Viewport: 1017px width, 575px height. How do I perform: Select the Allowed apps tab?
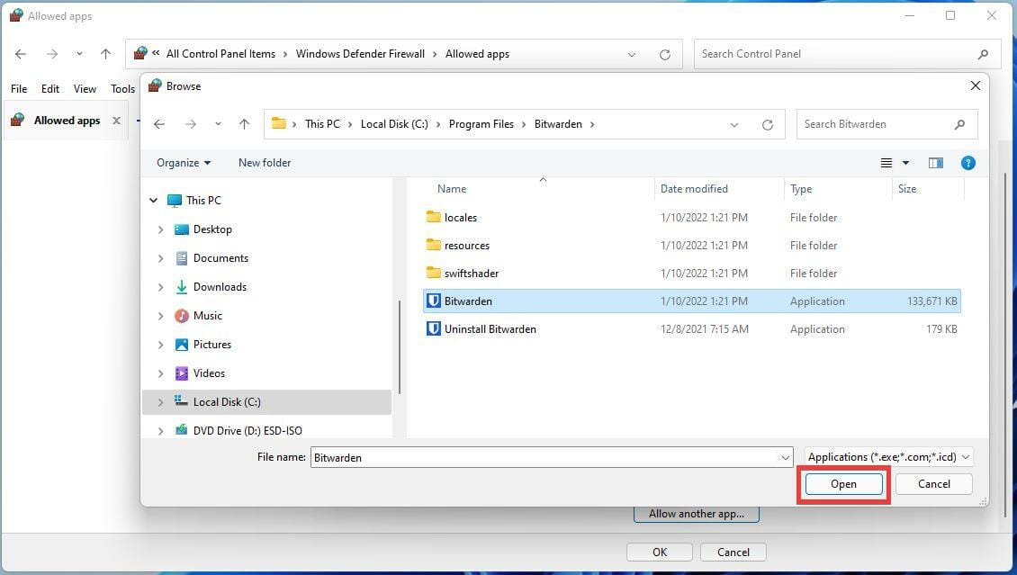(x=66, y=121)
